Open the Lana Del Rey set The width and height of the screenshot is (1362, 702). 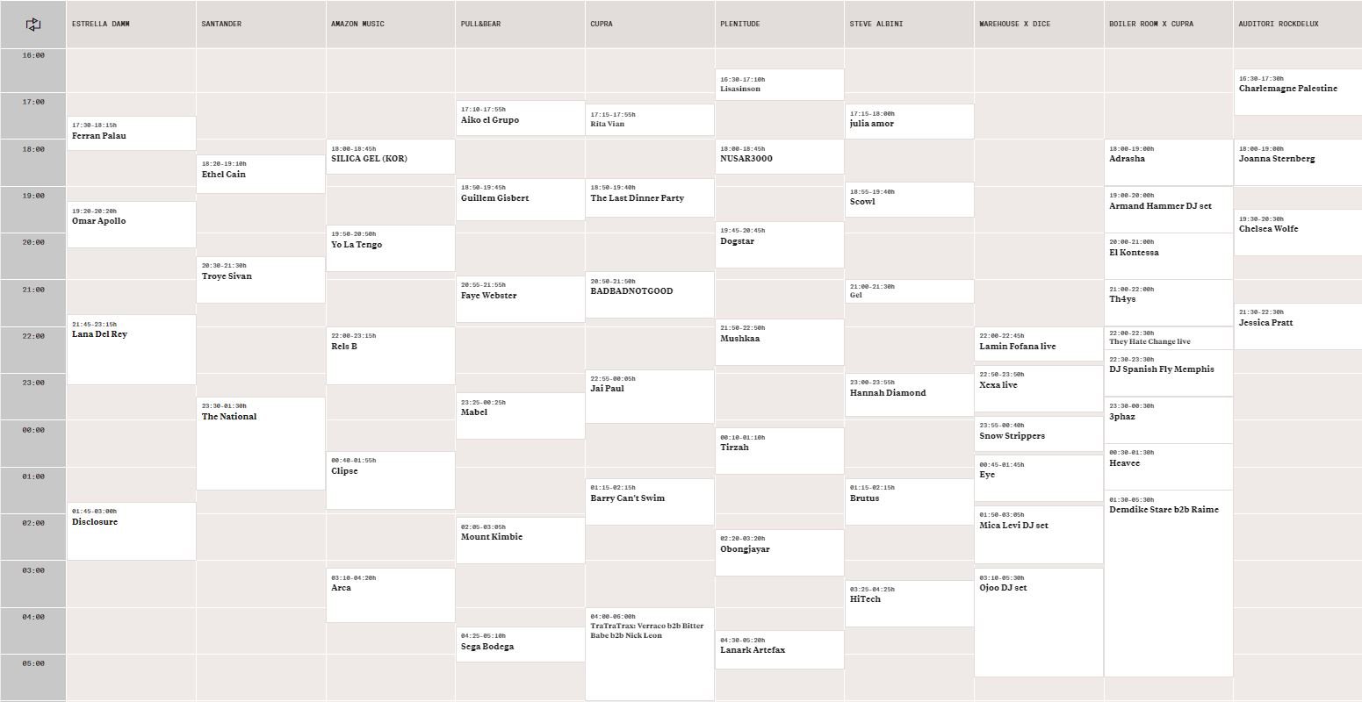click(x=131, y=348)
